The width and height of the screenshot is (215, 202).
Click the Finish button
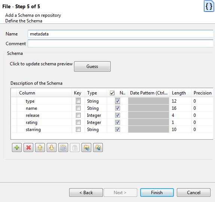157,193
